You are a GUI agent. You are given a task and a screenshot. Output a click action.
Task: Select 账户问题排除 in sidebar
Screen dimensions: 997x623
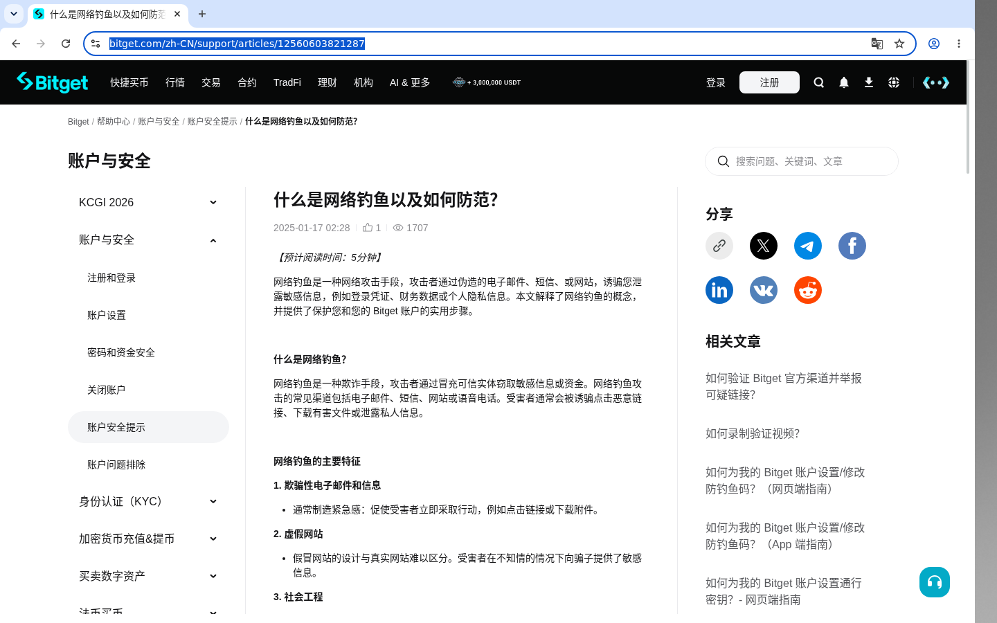point(148,464)
